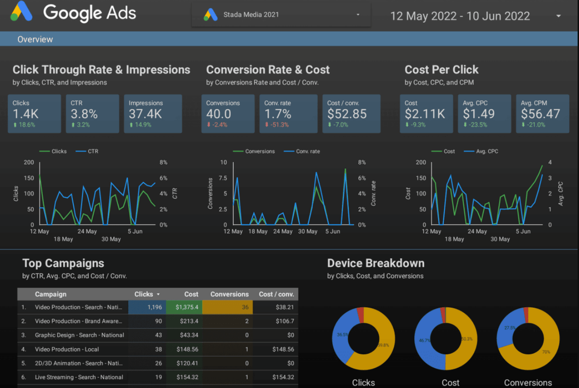The image size is (579, 388).
Task: Select Graphic Design - Search - National row
Action: pyautogui.click(x=158, y=335)
